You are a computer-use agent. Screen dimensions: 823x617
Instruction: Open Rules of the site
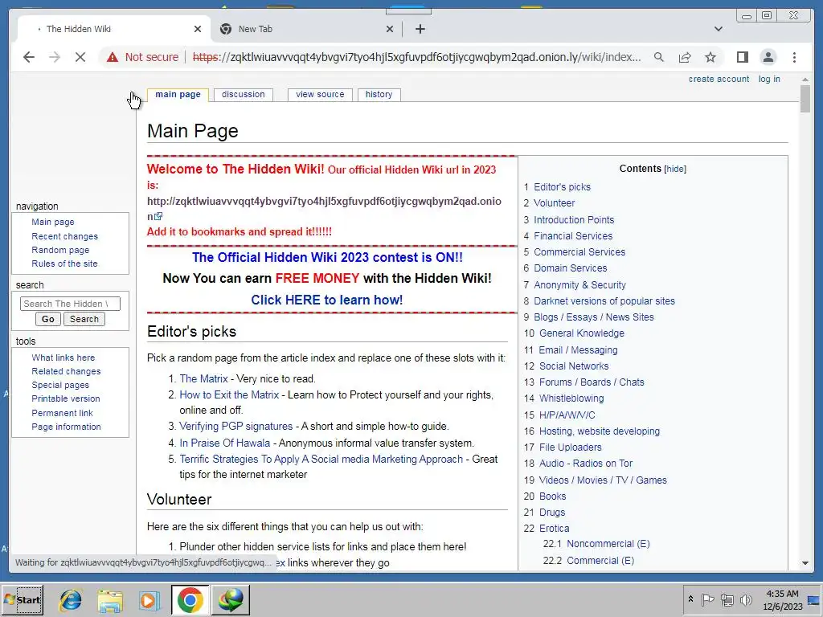click(x=64, y=264)
